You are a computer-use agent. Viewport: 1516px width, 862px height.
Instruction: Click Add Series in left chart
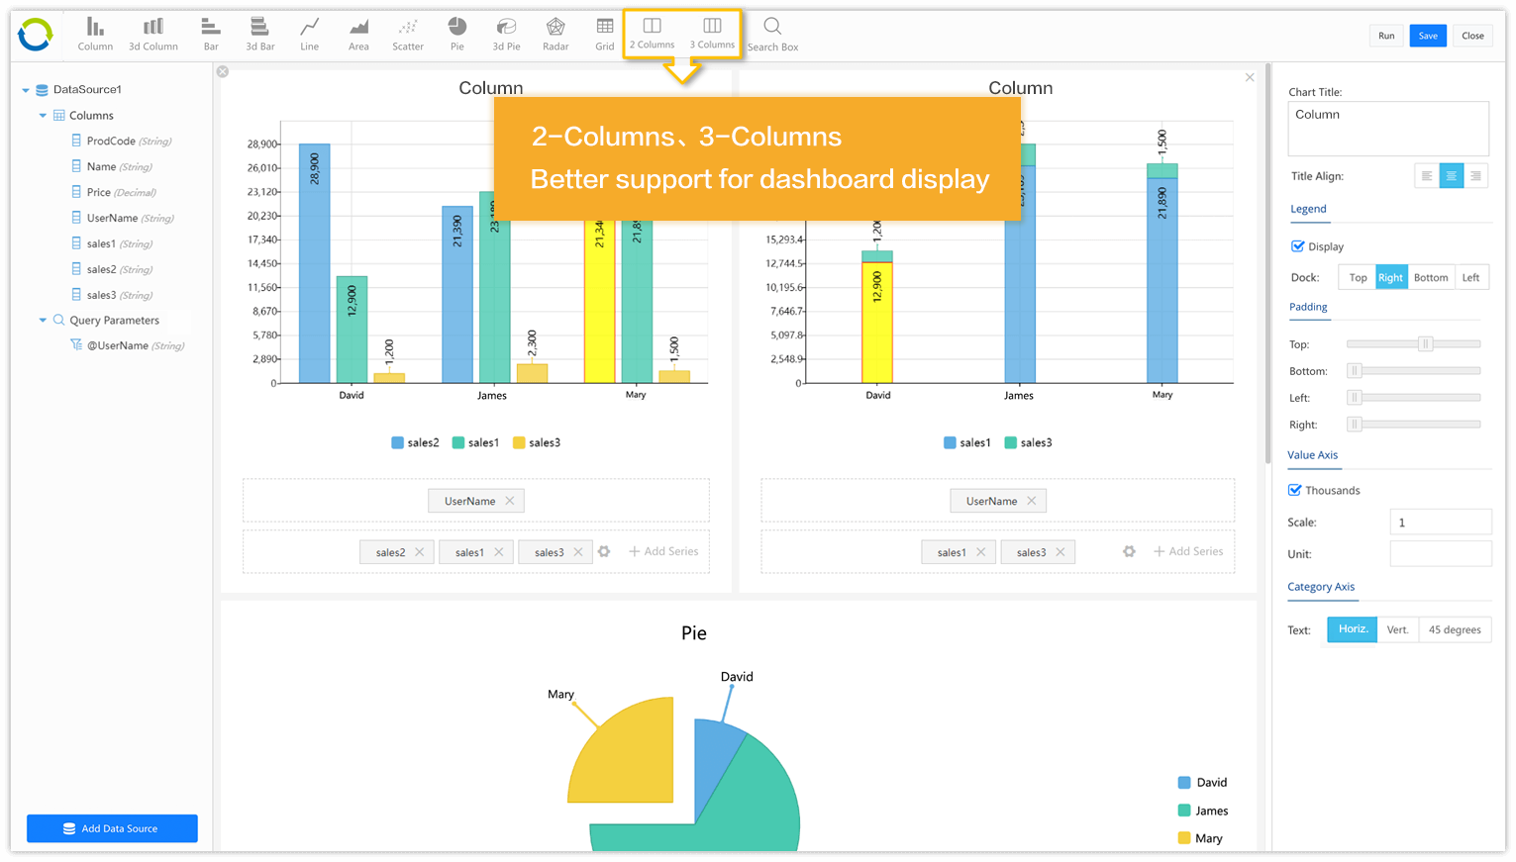[x=663, y=551]
